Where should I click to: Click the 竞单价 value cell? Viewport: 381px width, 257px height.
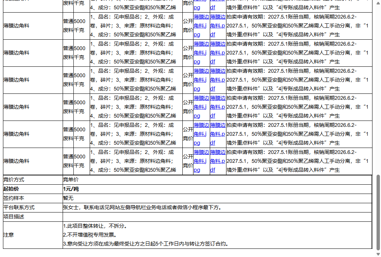tap(217, 180)
